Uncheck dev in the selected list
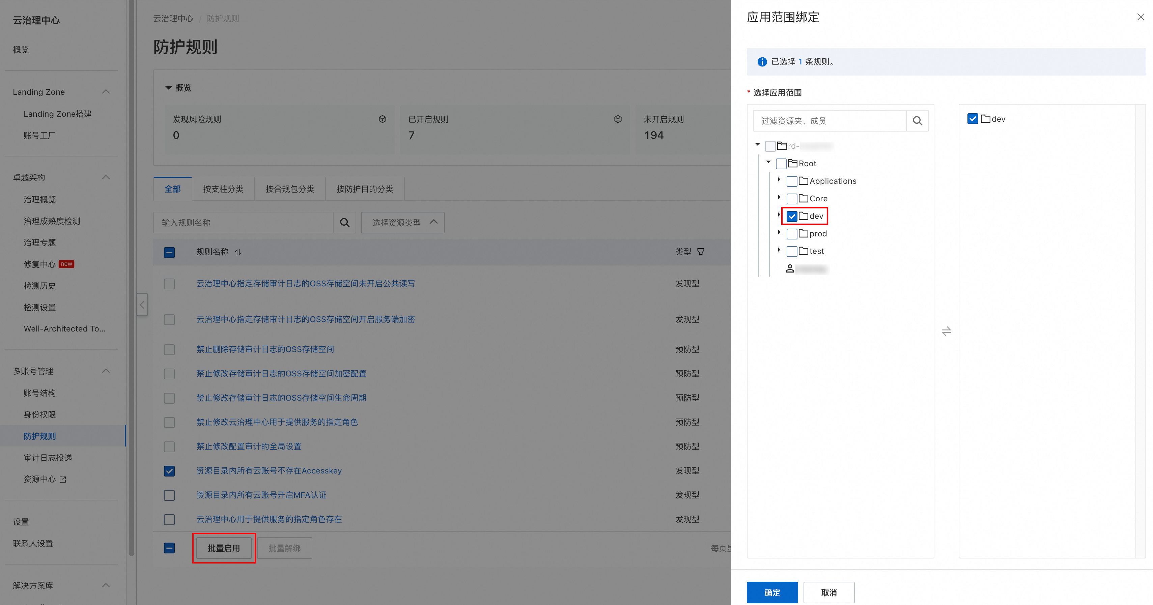The height and width of the screenshot is (605, 1153). tap(973, 119)
